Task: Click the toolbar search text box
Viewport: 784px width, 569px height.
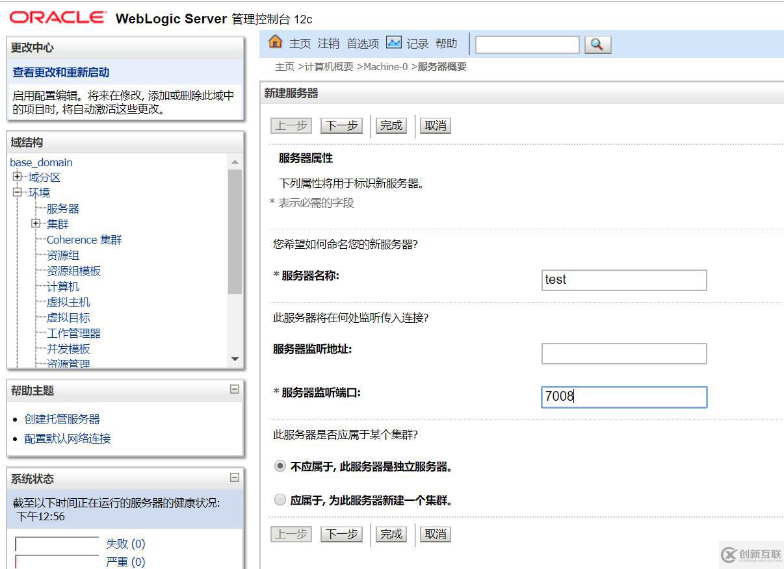Action: click(x=527, y=44)
